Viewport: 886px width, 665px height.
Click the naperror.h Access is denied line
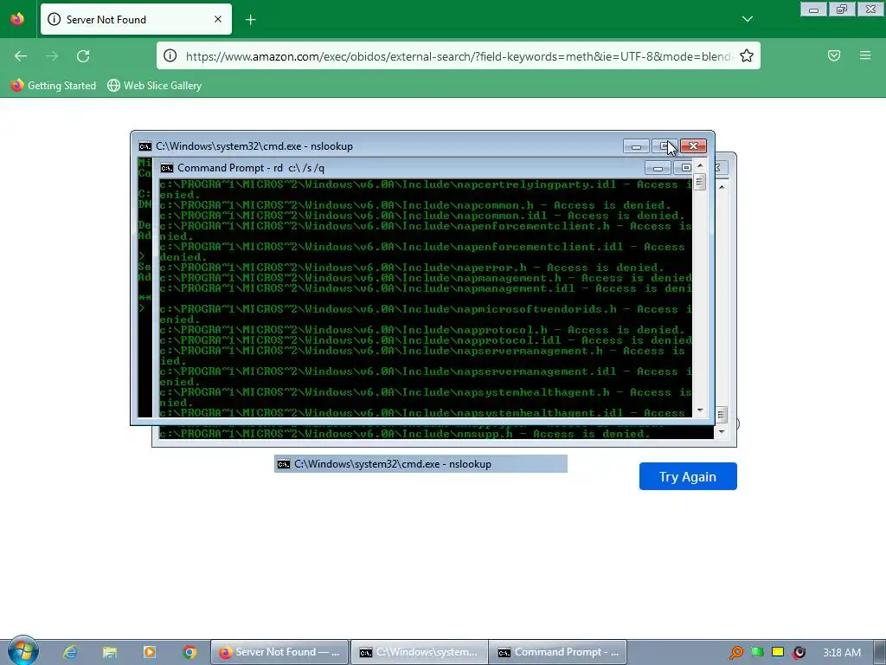(x=412, y=268)
